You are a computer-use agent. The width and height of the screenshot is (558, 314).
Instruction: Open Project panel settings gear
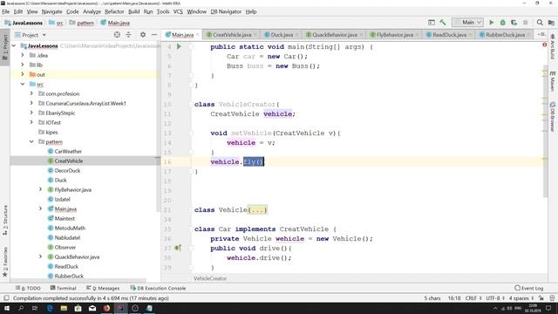[143, 35]
